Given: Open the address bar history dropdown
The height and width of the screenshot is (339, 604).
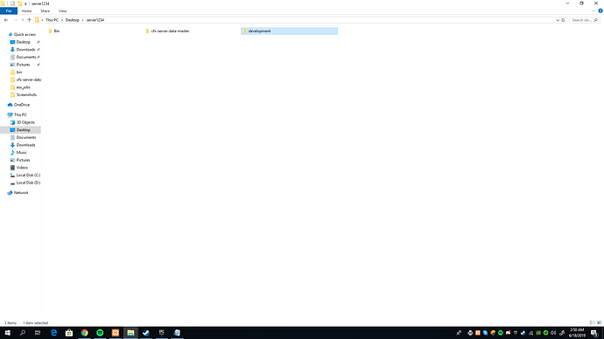Looking at the screenshot, I should point(558,20).
